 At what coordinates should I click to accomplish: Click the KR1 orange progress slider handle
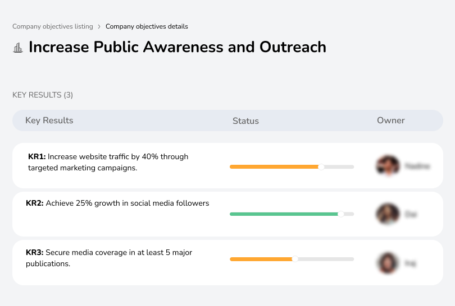pos(321,167)
